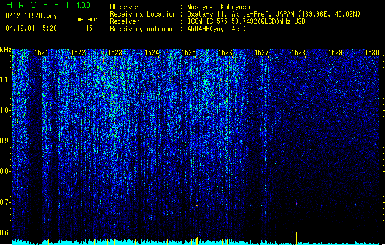
Task: Click the meteor count value 15
Action: pos(89,28)
